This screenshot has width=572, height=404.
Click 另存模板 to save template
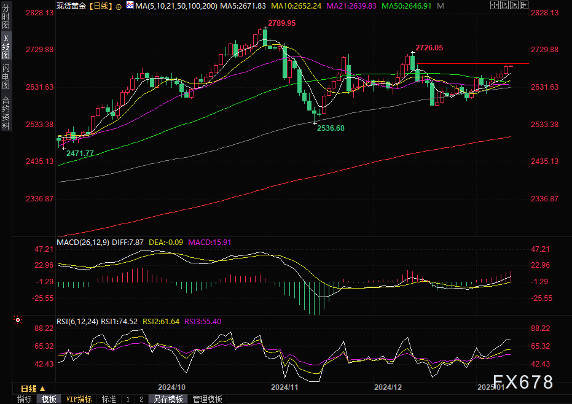click(x=168, y=399)
